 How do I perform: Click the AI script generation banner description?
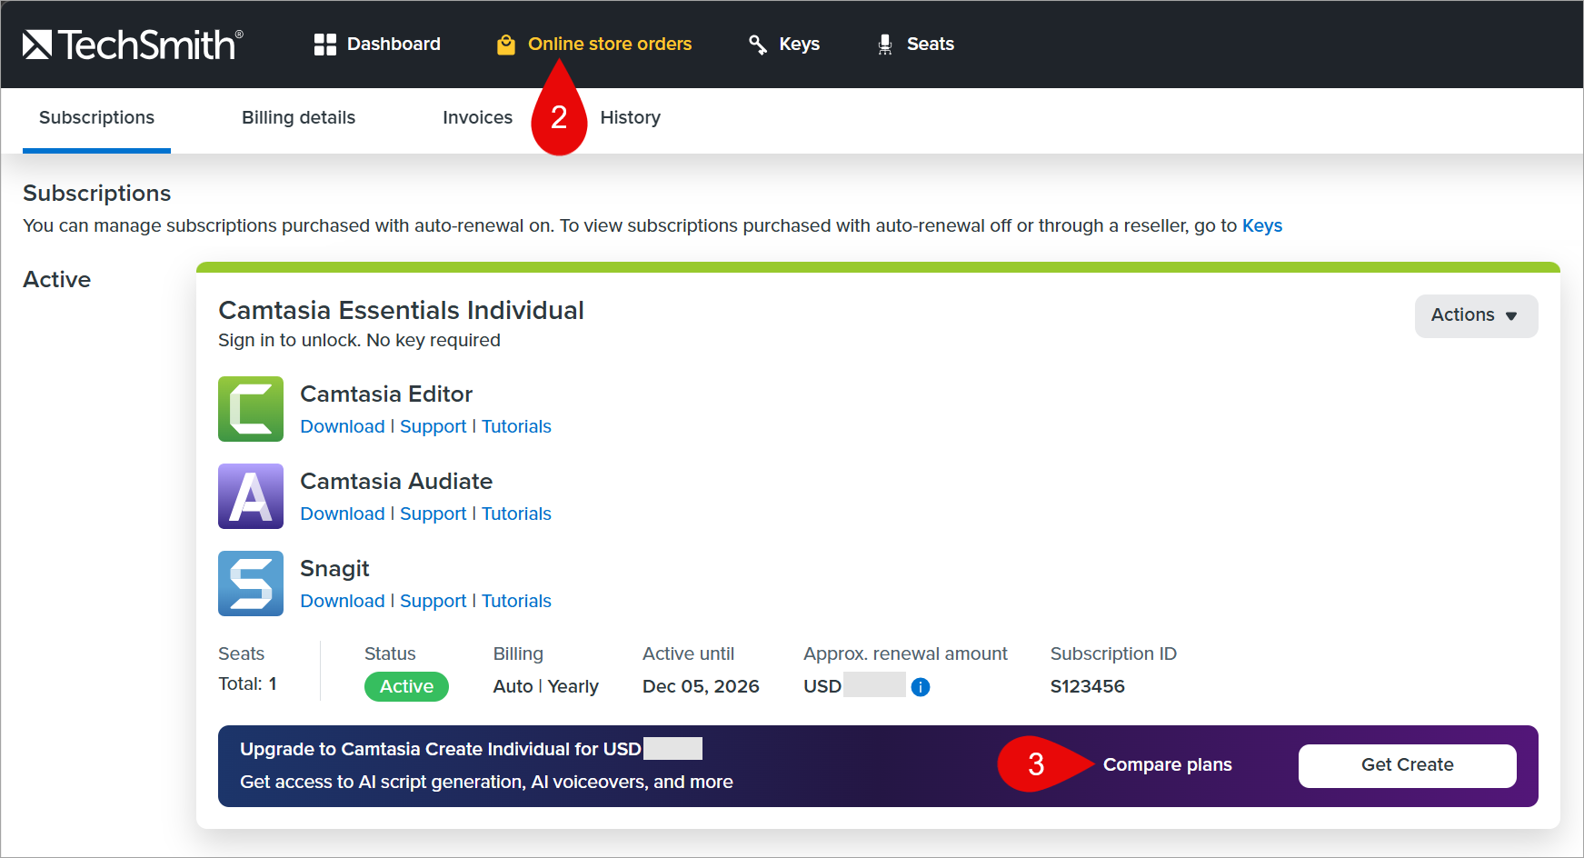(486, 782)
